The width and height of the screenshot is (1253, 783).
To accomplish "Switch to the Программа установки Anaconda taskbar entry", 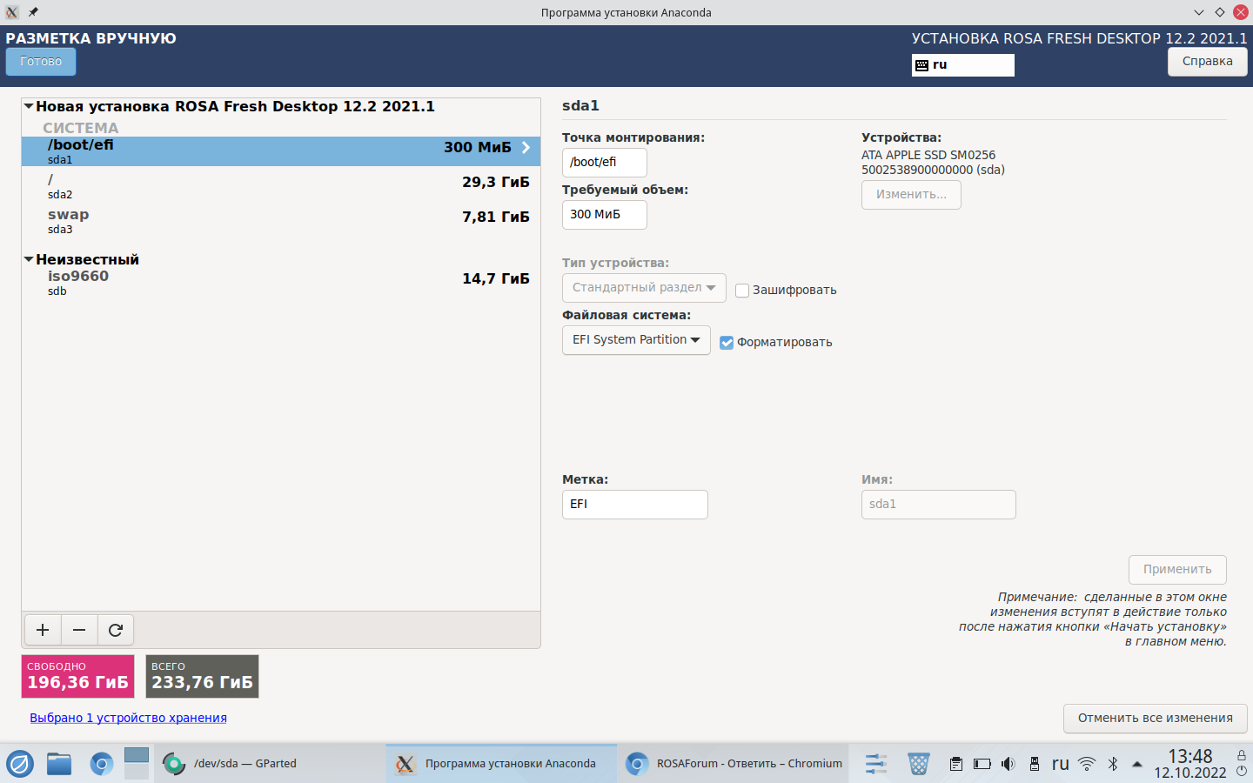I will pos(502,764).
